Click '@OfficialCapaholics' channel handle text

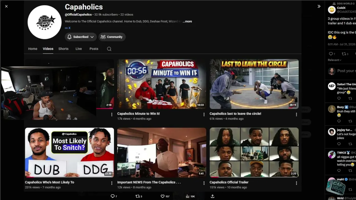pyautogui.click(x=78, y=14)
